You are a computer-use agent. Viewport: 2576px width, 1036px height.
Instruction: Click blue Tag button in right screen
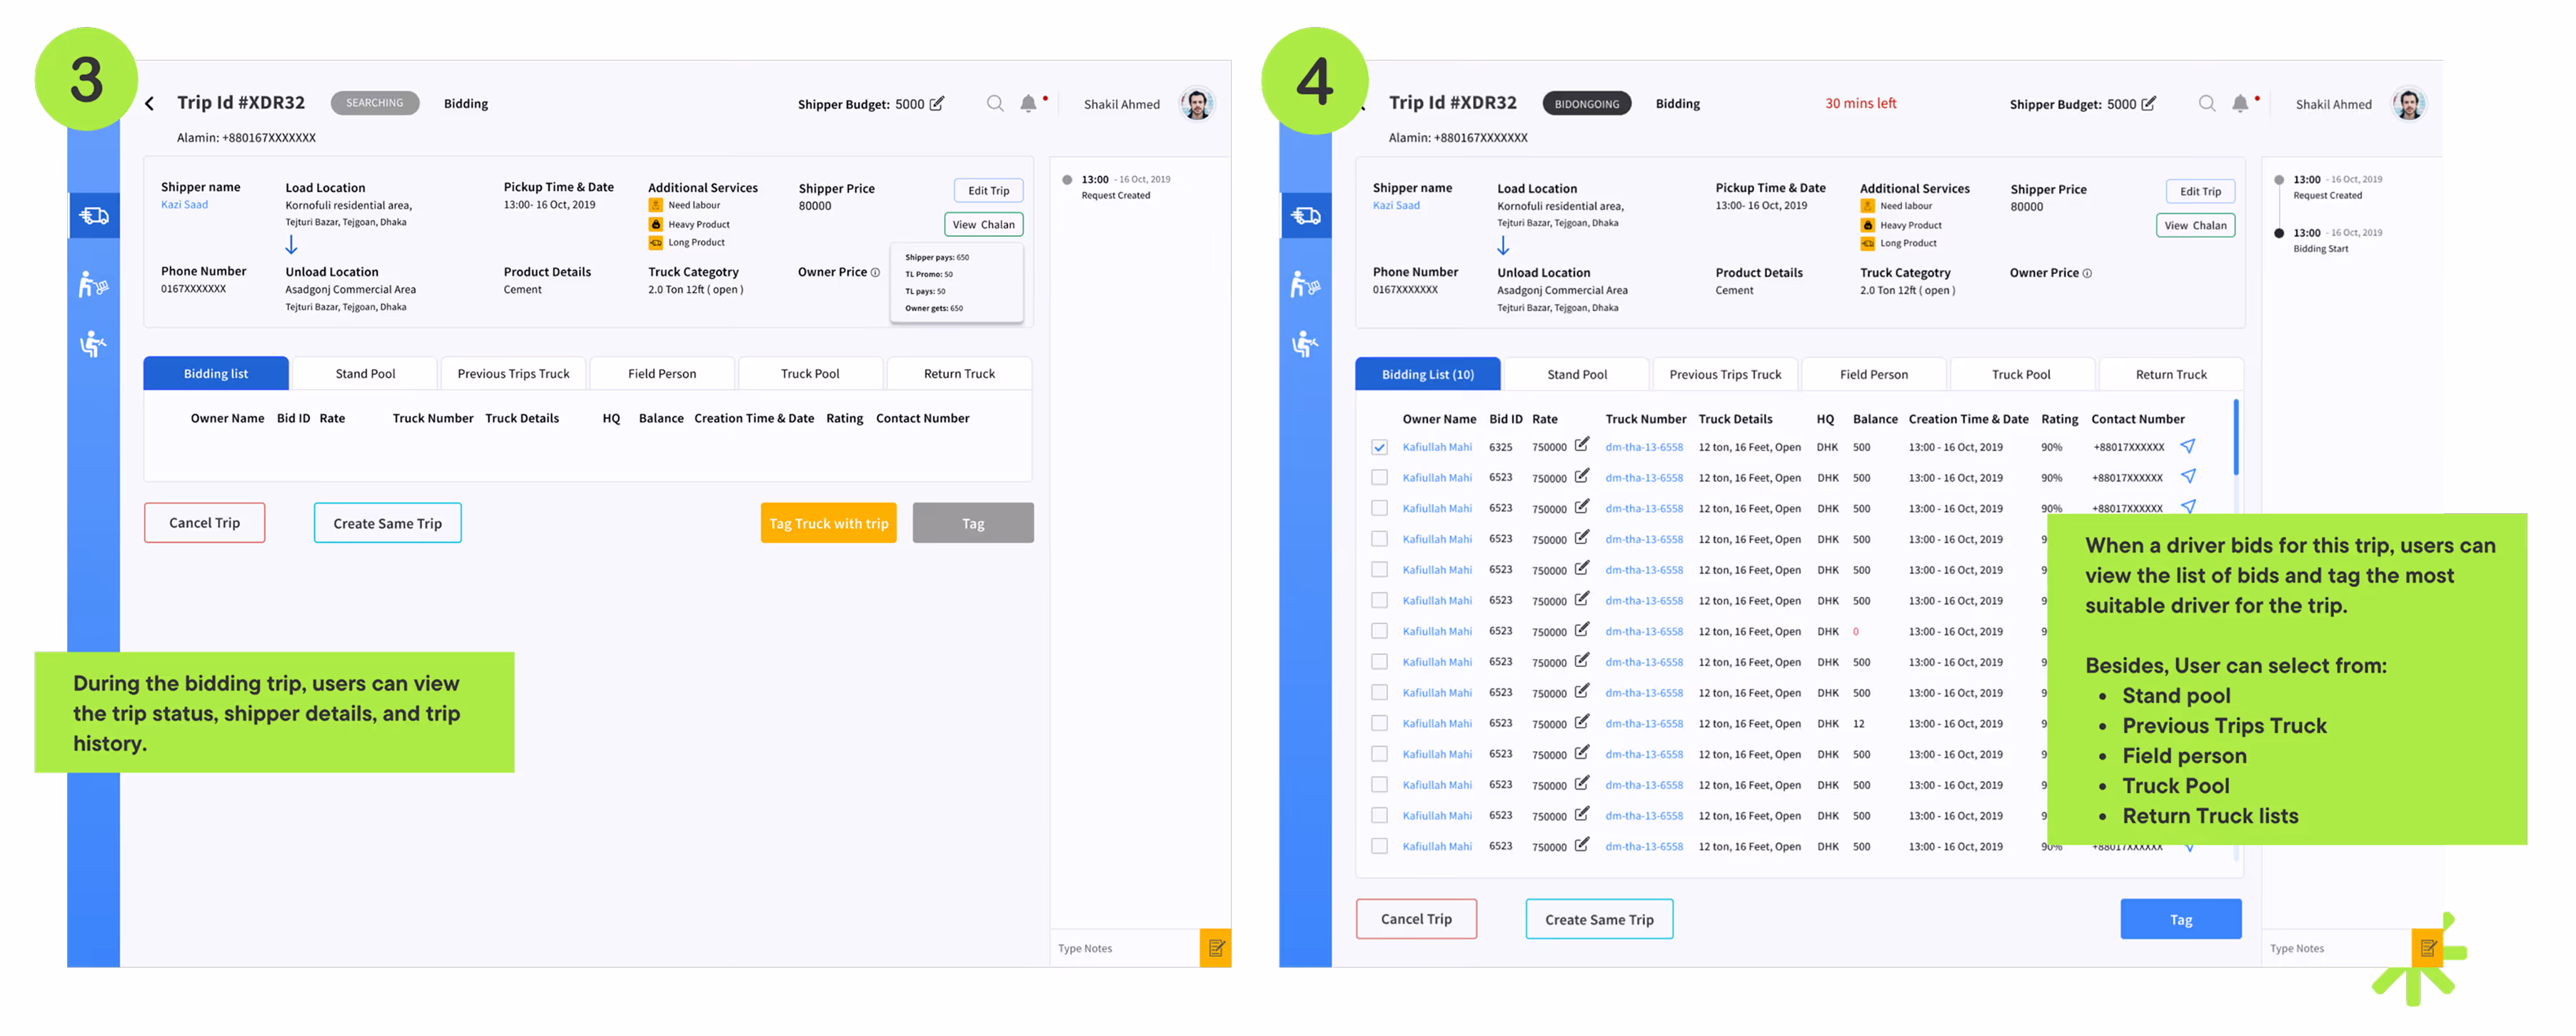(x=2180, y=919)
